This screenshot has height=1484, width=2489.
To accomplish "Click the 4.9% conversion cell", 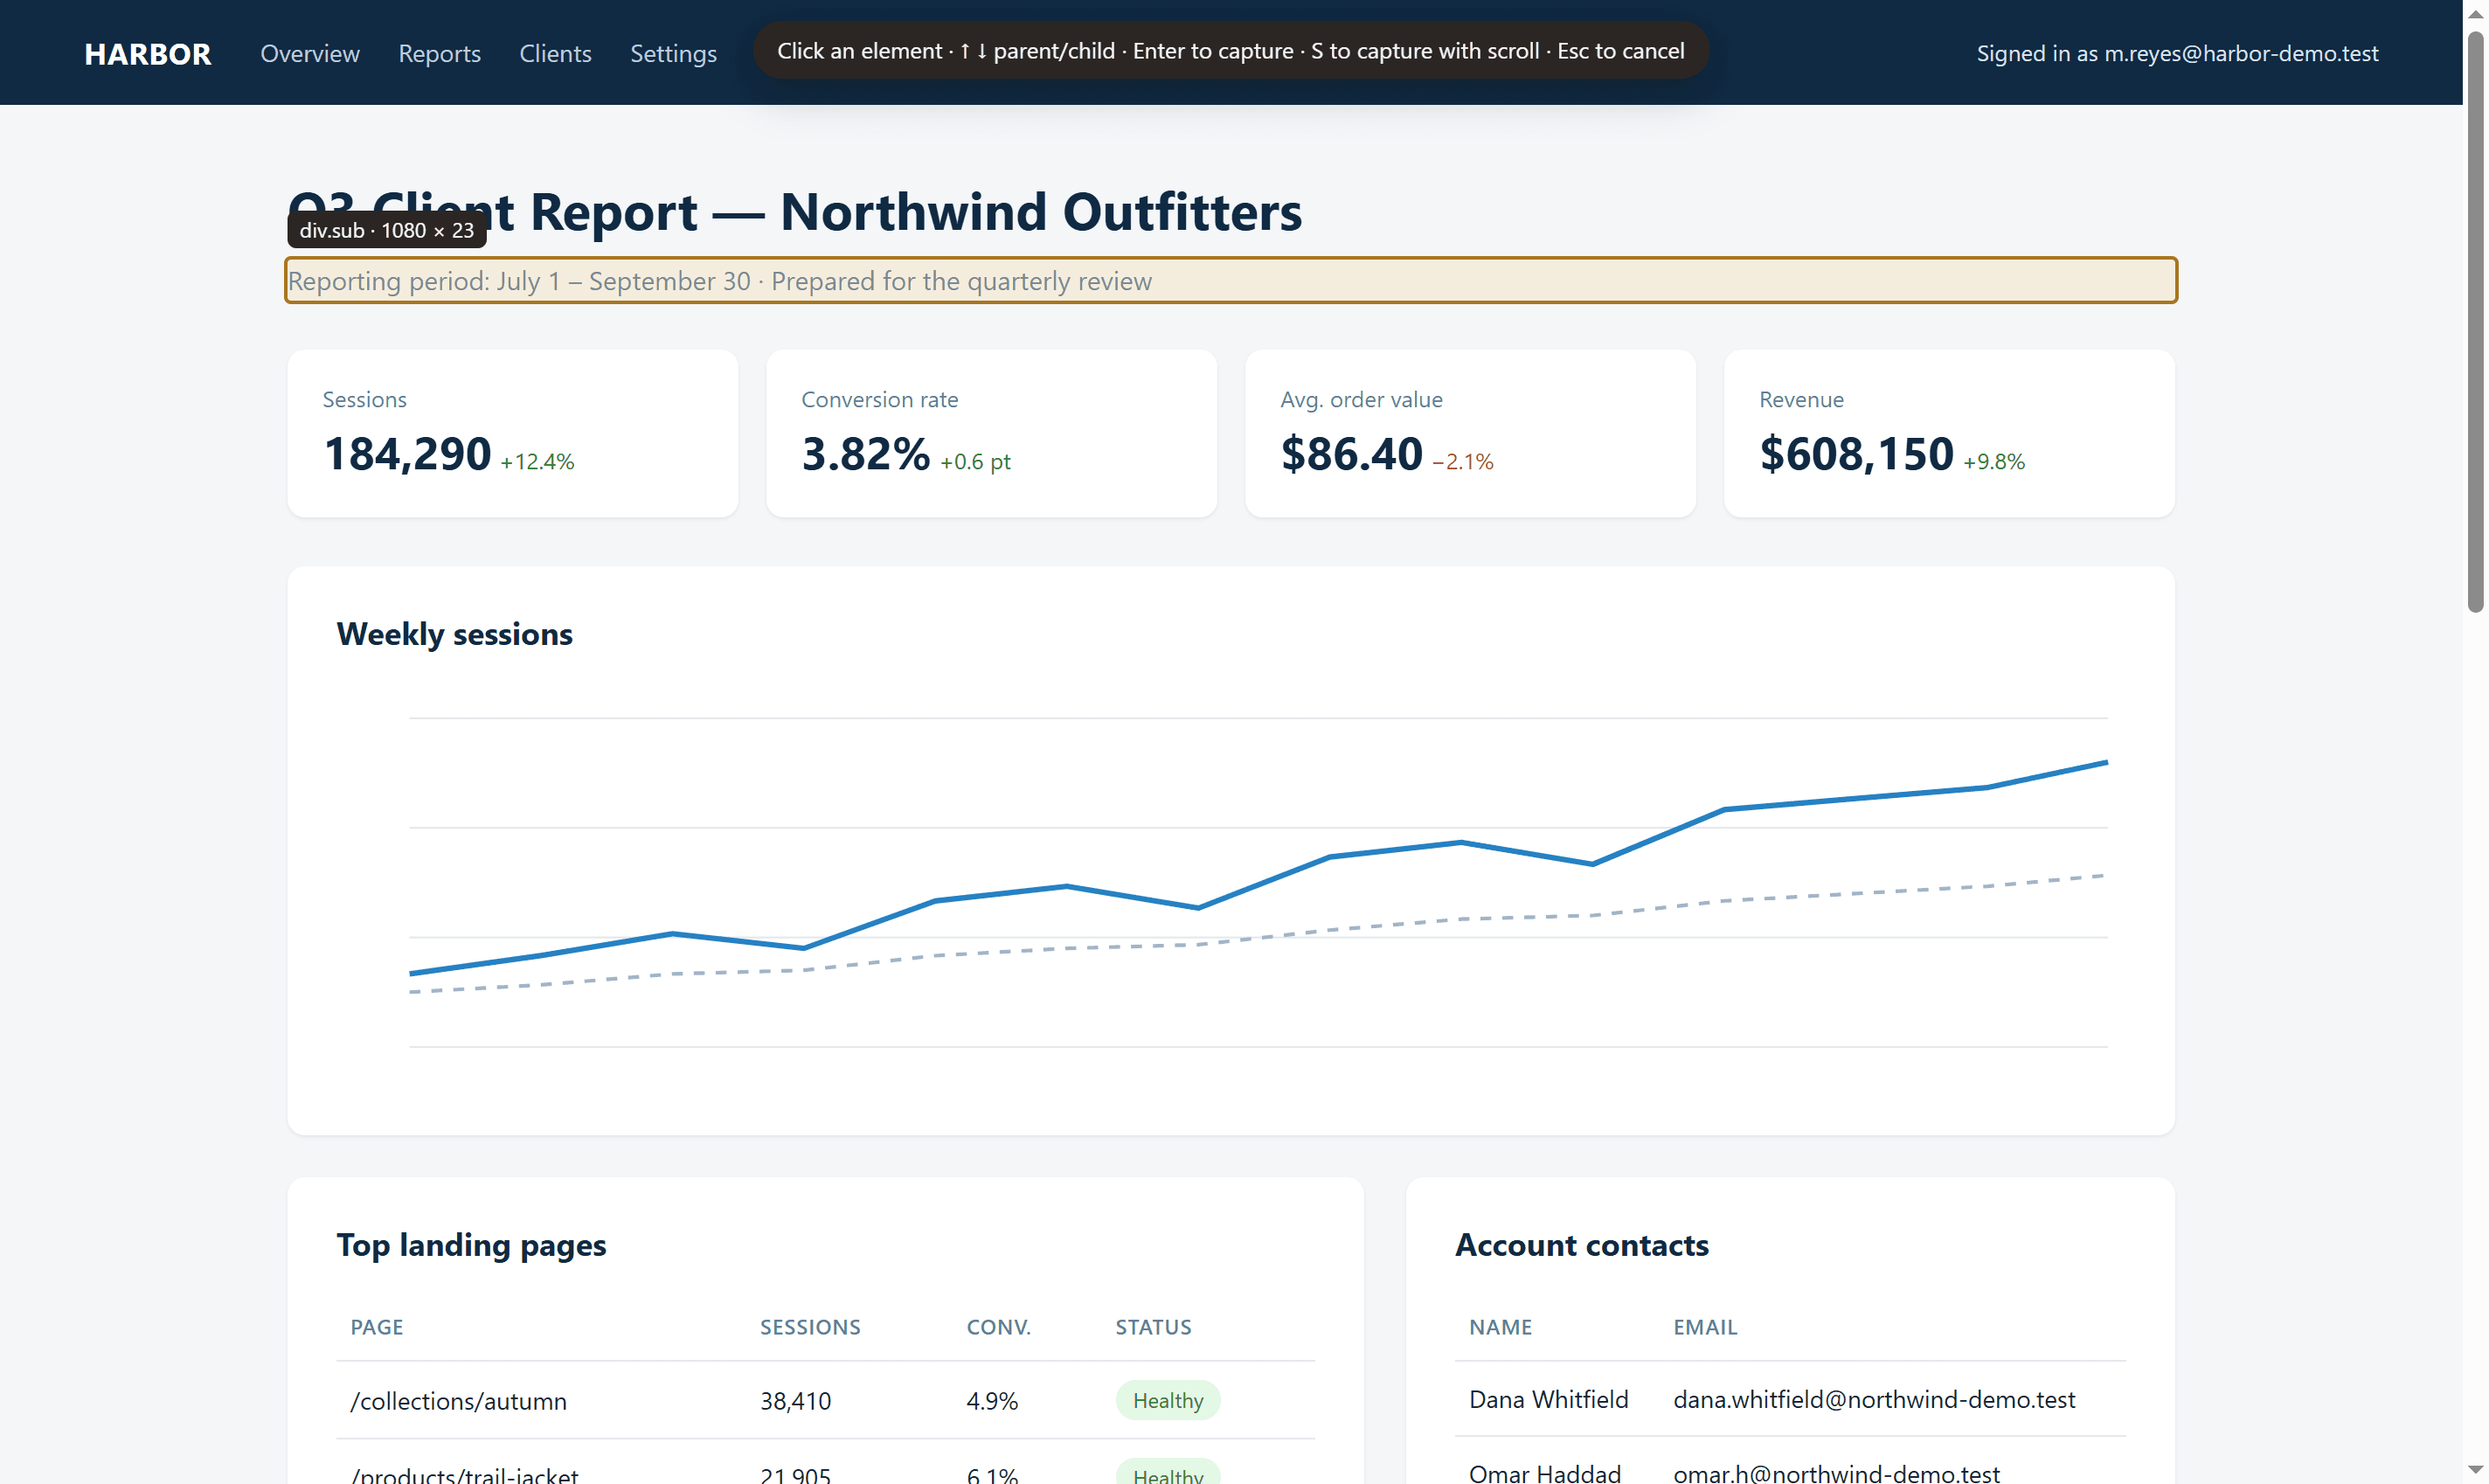I will pyautogui.click(x=992, y=1400).
